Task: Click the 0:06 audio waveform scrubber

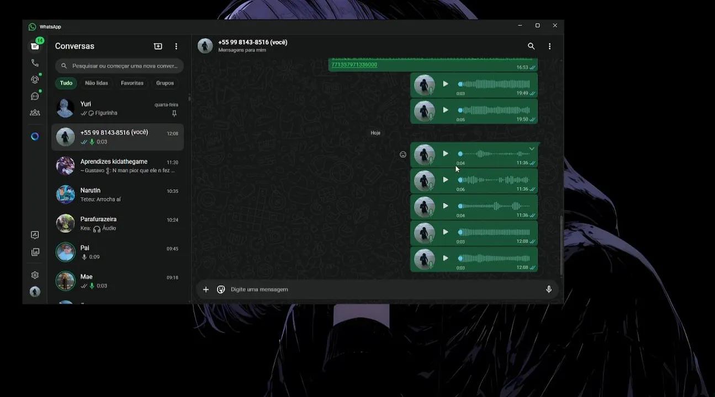Action: (x=494, y=180)
